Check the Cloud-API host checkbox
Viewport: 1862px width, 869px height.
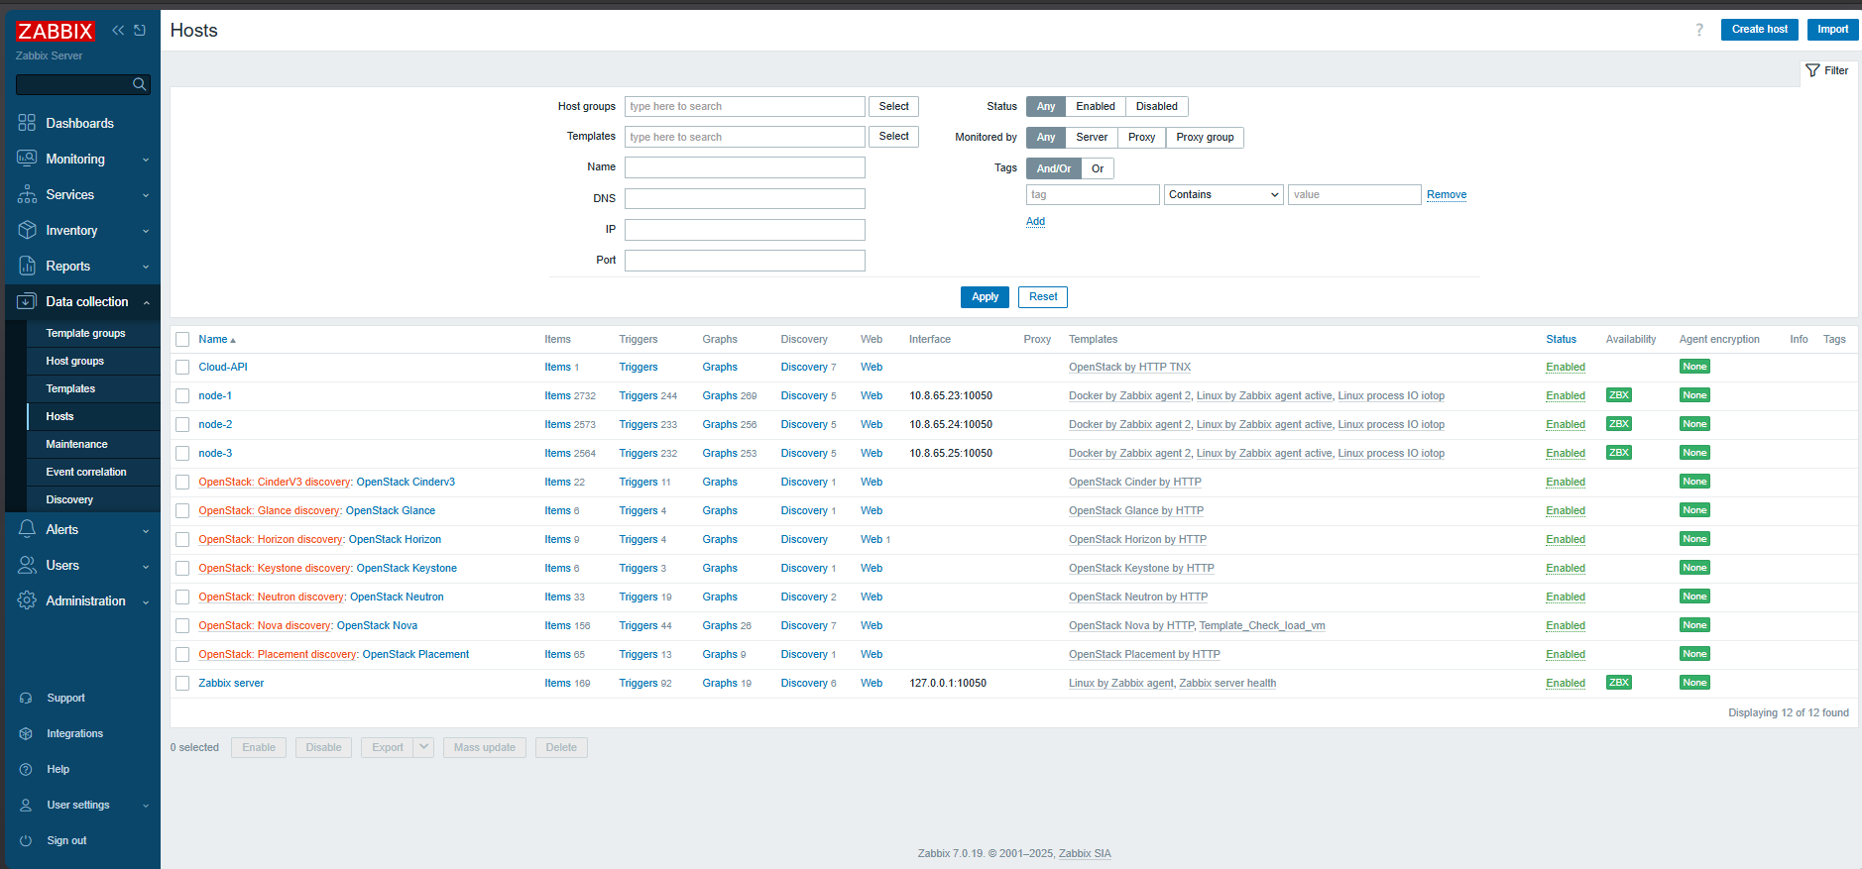pos(182,368)
